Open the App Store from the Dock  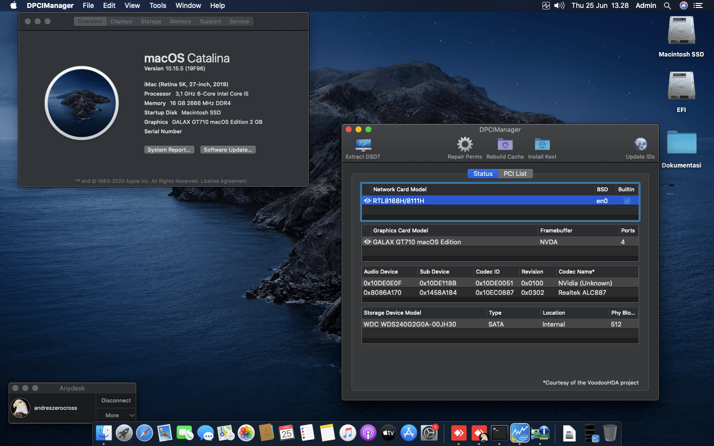tap(408, 433)
